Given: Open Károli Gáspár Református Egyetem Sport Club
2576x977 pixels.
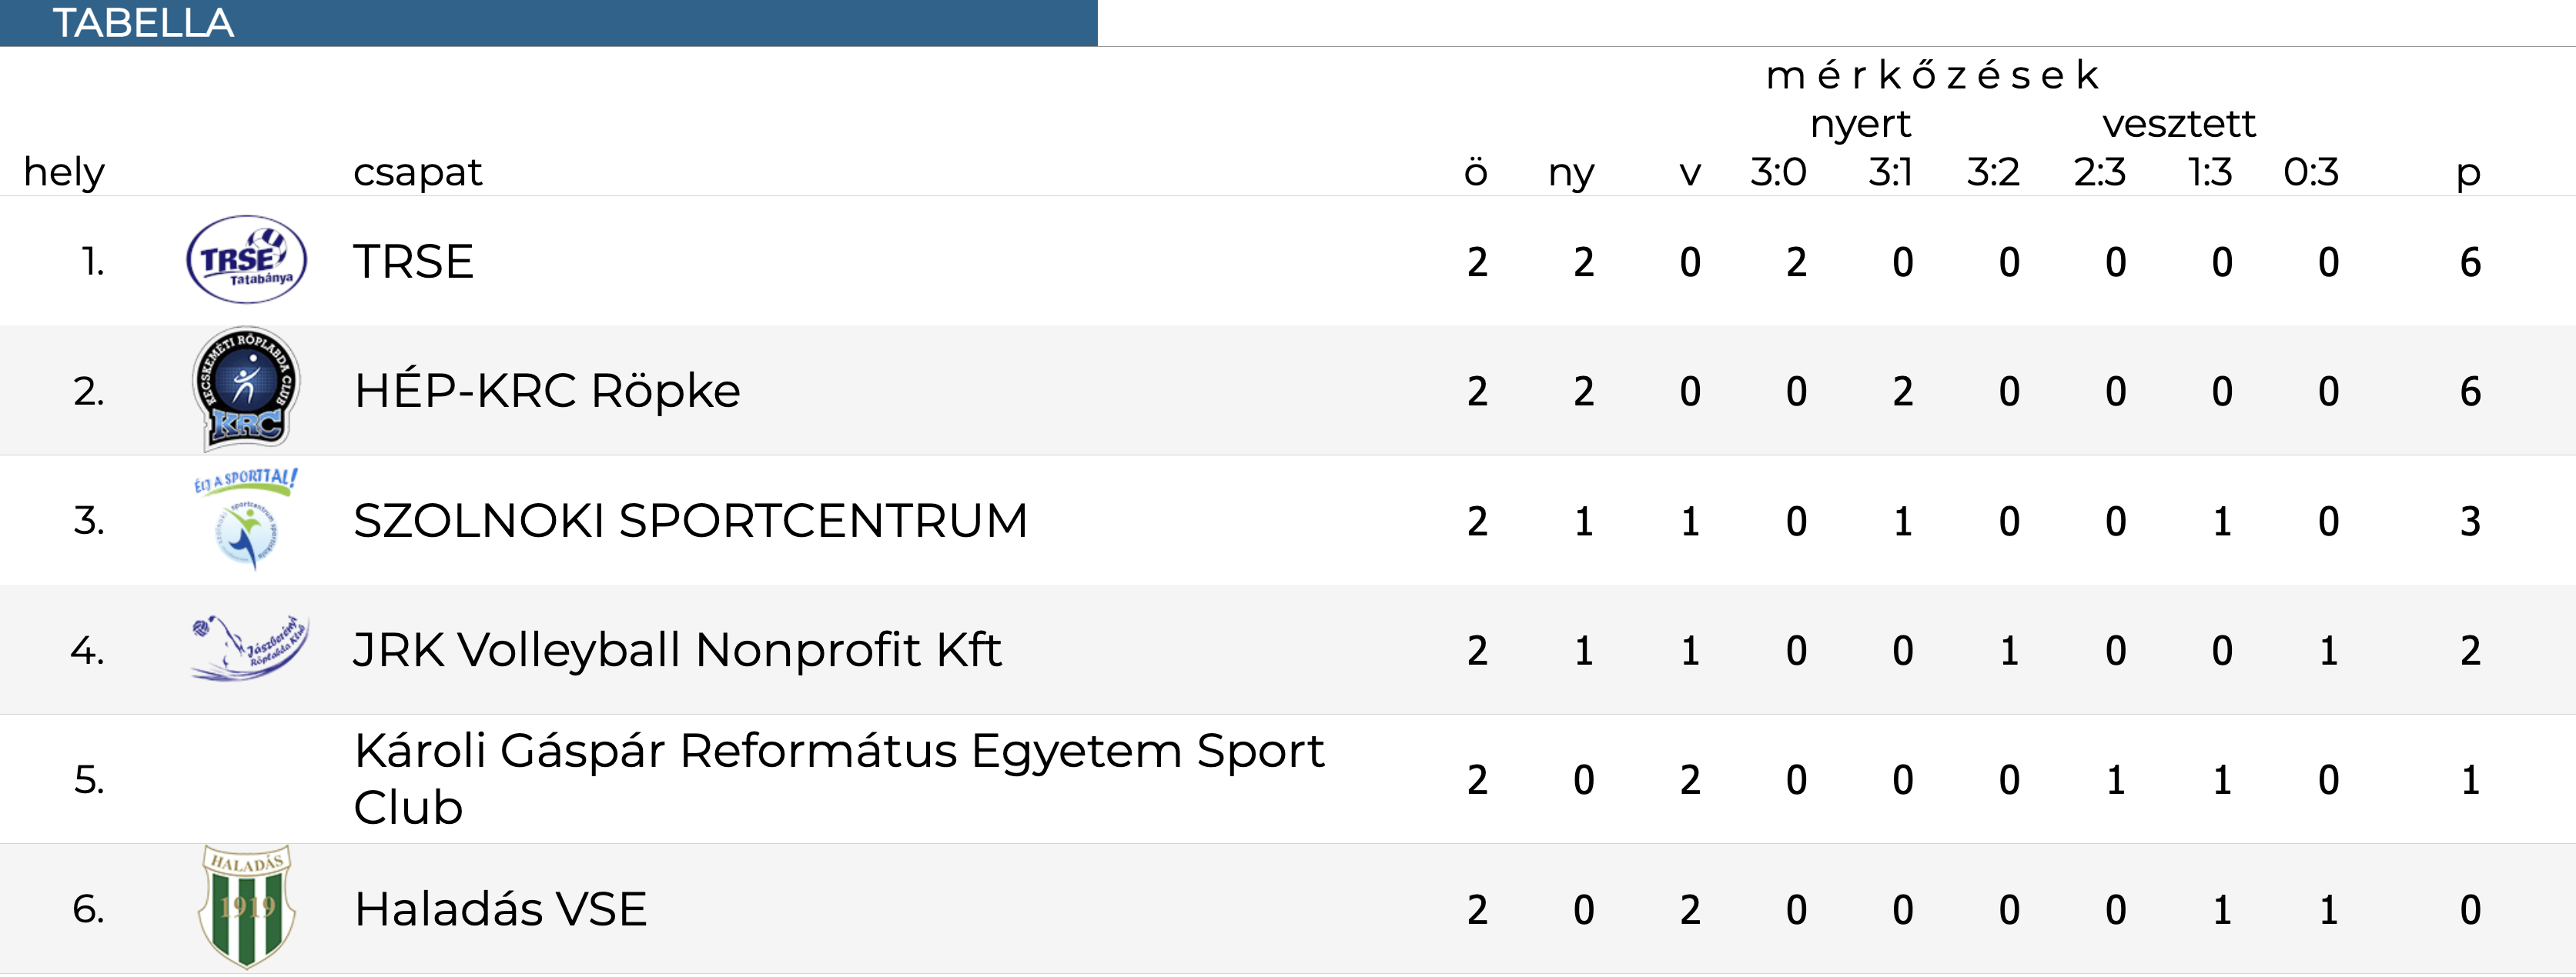Looking at the screenshot, I should (839, 779).
